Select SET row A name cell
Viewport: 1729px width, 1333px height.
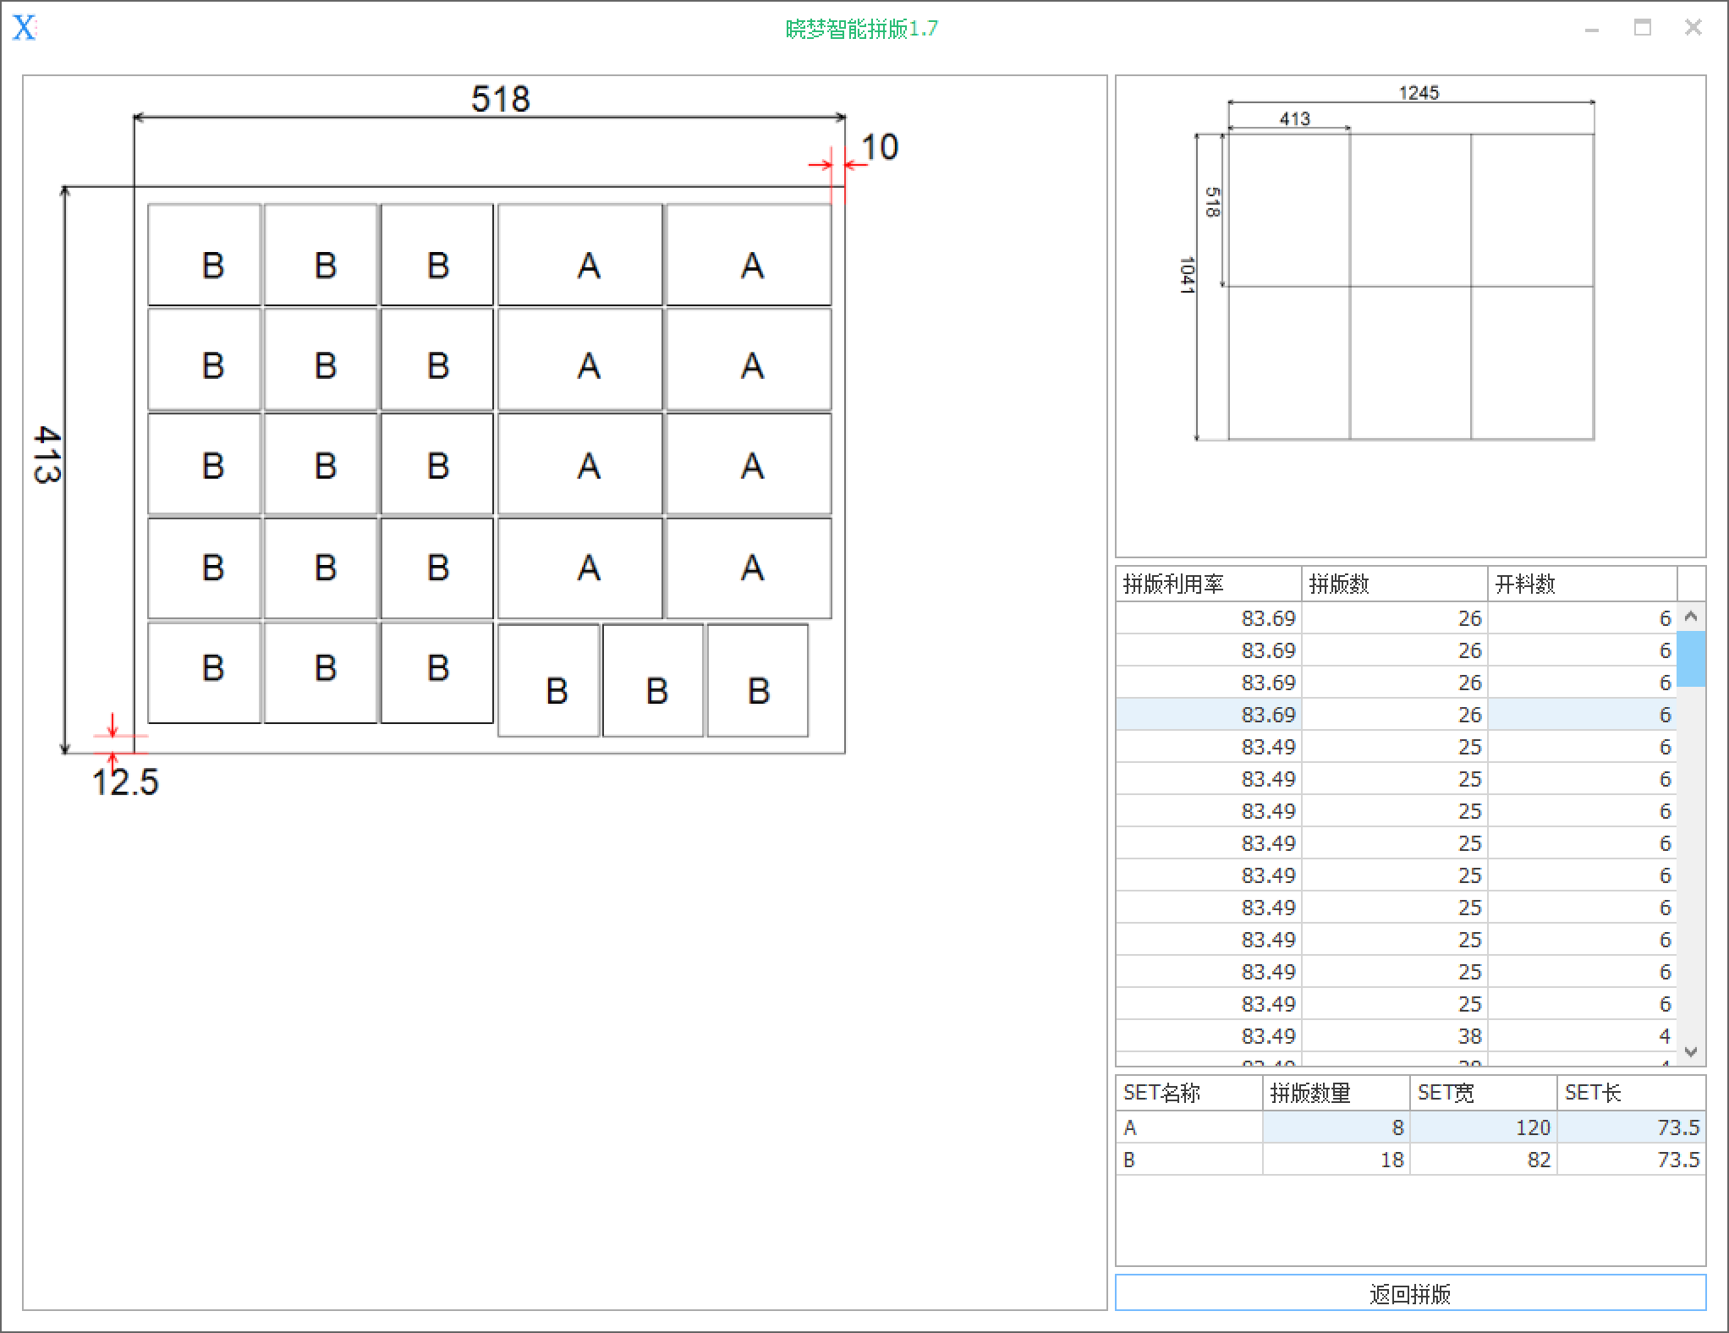1188,1127
